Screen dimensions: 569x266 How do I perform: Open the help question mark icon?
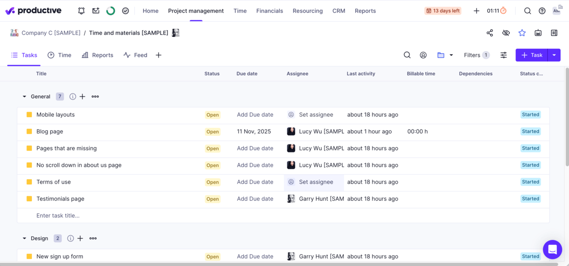(542, 11)
